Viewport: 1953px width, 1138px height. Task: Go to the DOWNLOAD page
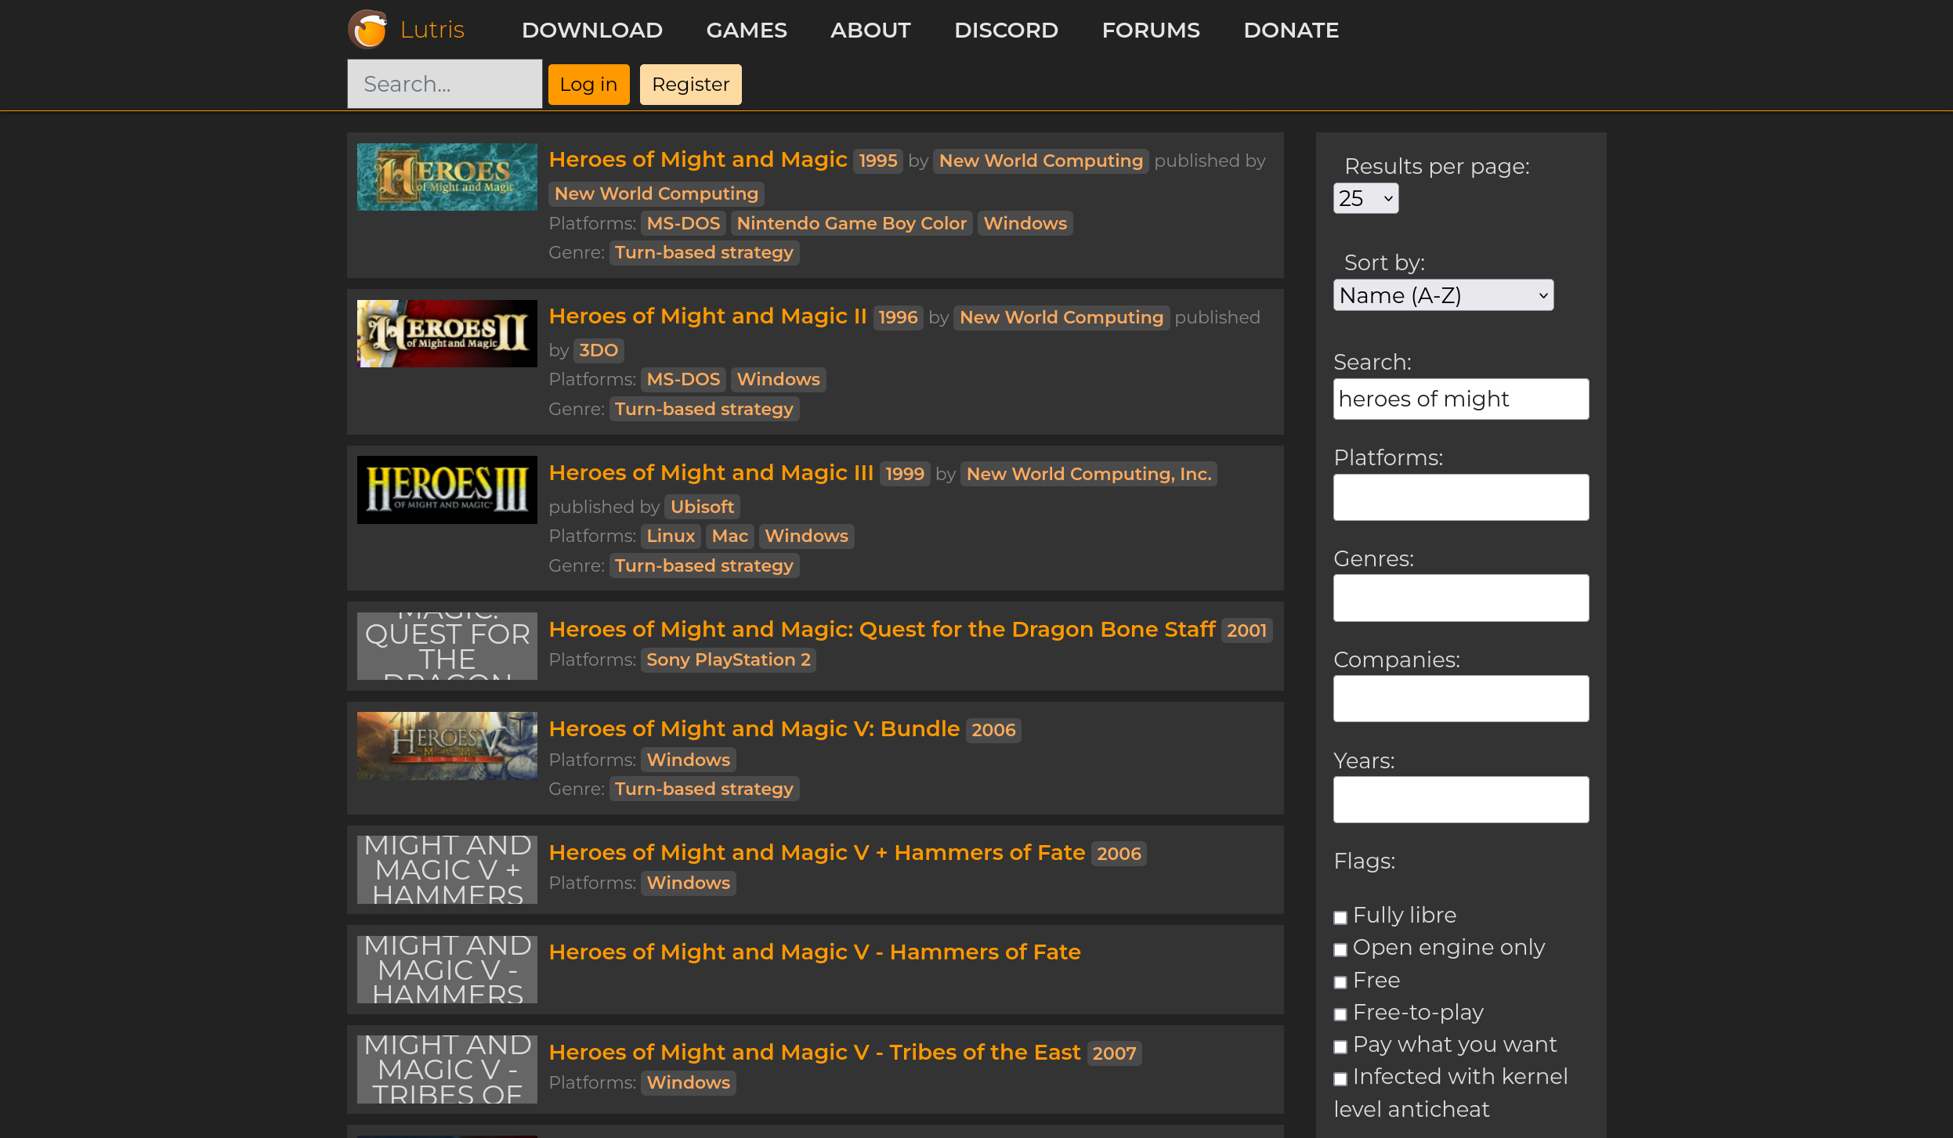coord(591,31)
